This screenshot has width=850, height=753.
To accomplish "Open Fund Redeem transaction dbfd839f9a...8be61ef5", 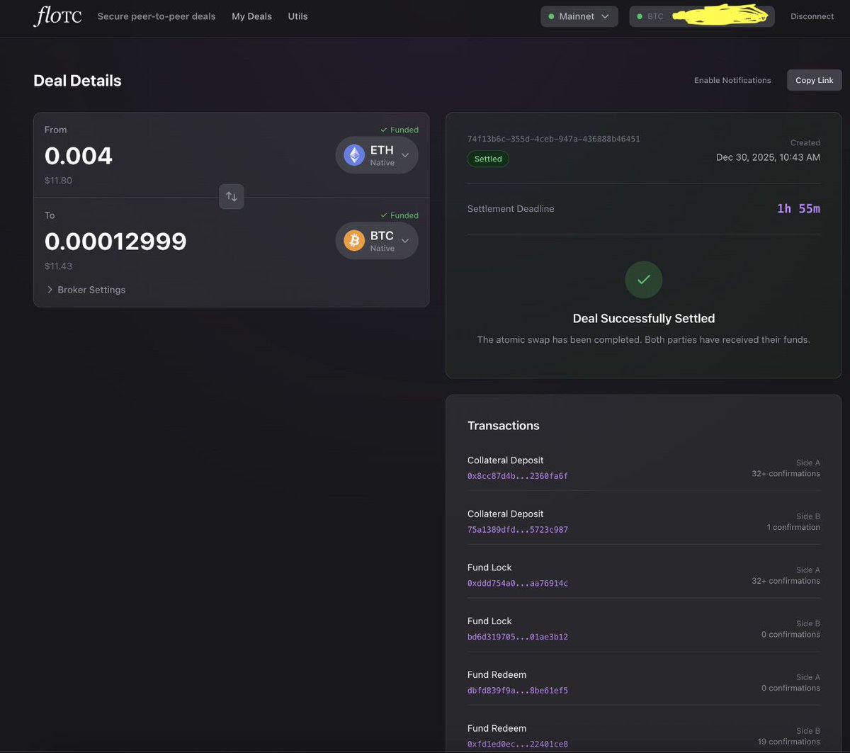I will coord(518,691).
